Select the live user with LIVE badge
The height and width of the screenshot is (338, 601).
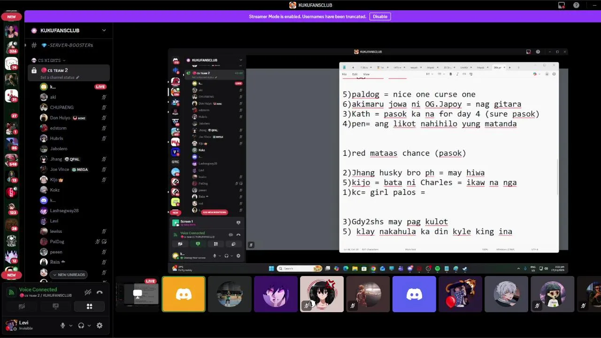[73, 87]
